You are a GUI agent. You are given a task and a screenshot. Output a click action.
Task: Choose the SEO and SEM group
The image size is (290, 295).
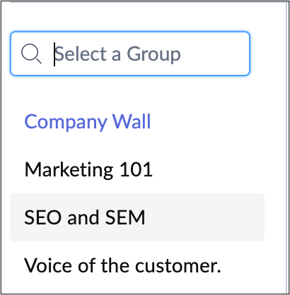click(x=137, y=217)
